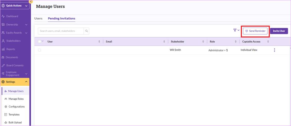Open Will Smith row three-dot menu
This screenshot has width=291, height=126.
[275, 50]
